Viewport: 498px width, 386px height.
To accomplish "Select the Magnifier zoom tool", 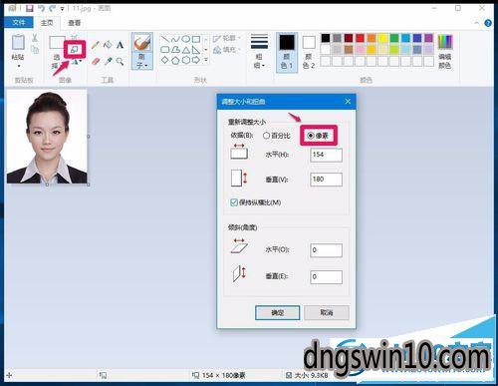I will (x=120, y=61).
